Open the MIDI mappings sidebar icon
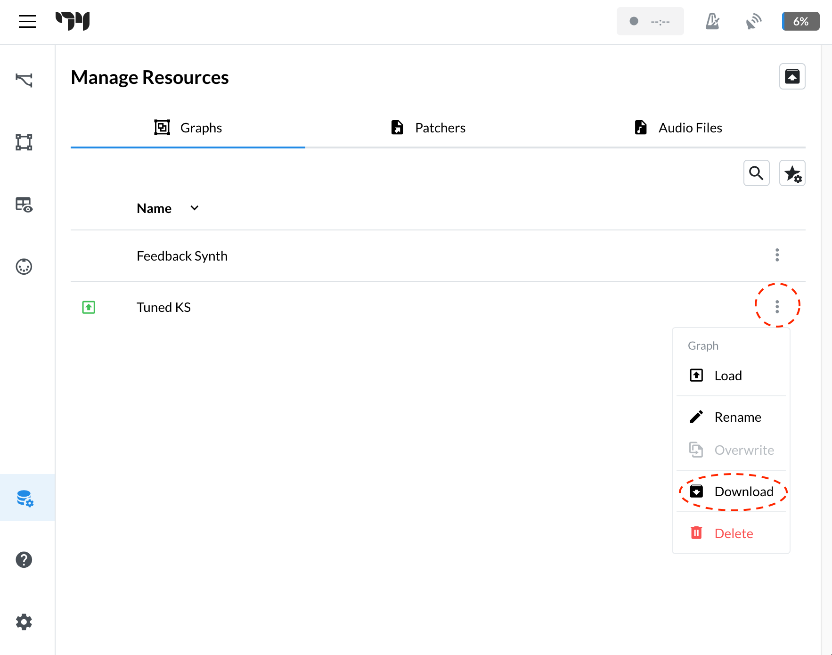The height and width of the screenshot is (655, 832). point(24,267)
